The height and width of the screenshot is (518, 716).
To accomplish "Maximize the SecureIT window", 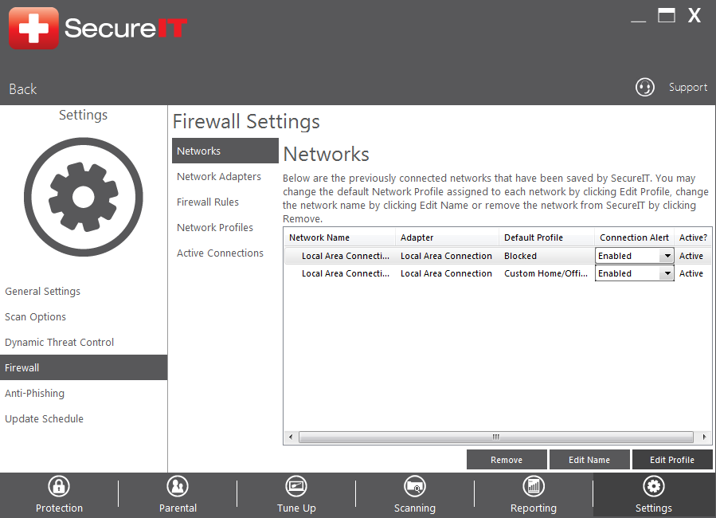I will (667, 15).
